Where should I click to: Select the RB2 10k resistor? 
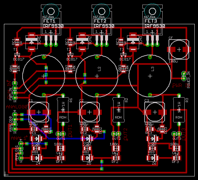click(x=70, y=69)
